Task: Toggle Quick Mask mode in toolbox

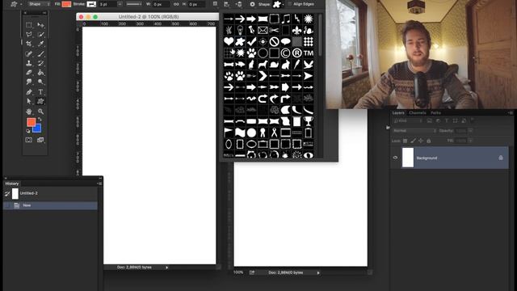Action: [x=29, y=140]
